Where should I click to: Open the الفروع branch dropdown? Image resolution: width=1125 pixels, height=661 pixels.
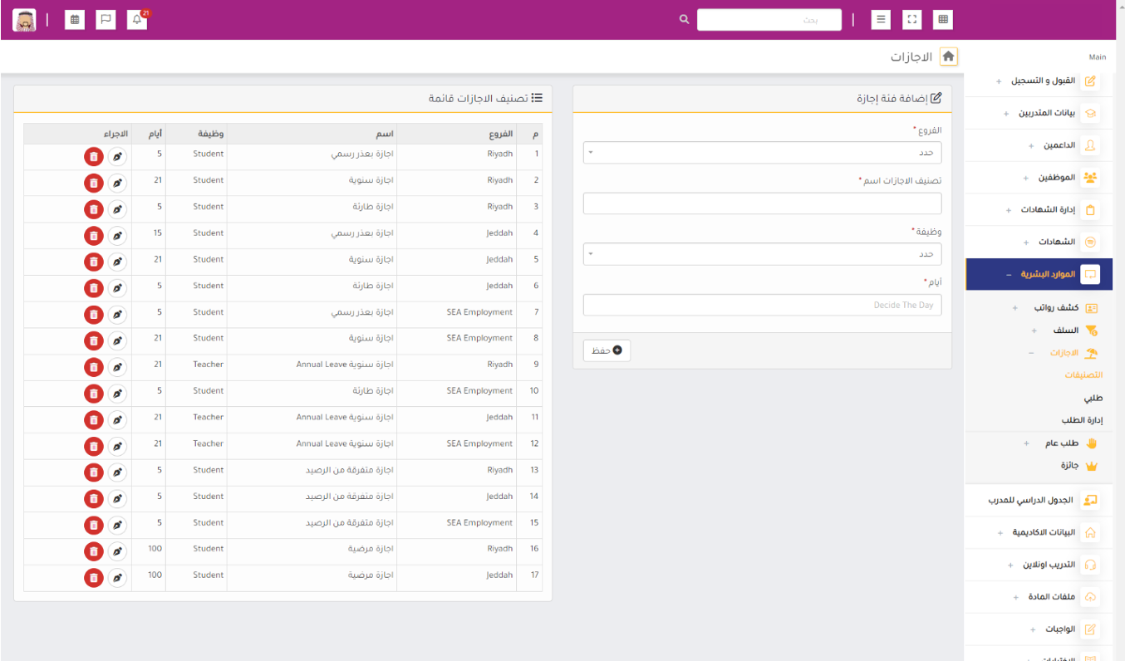[x=762, y=153]
